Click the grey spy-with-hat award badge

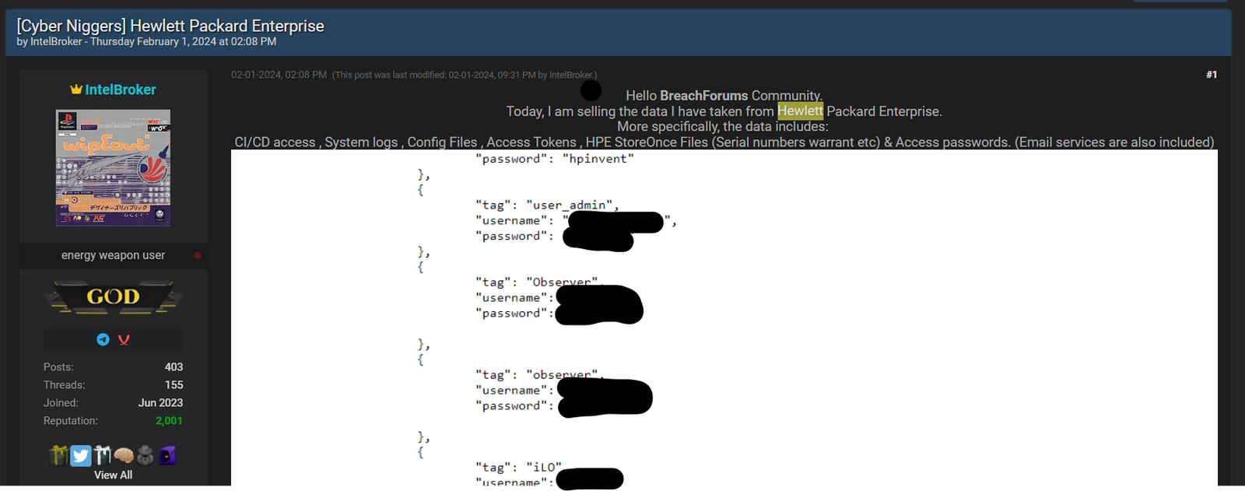click(146, 455)
